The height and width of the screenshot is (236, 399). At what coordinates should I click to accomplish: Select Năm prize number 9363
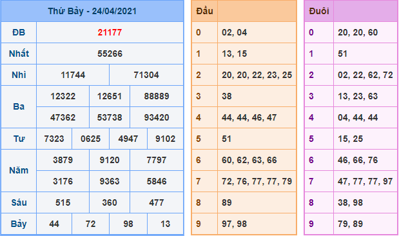pos(110,182)
